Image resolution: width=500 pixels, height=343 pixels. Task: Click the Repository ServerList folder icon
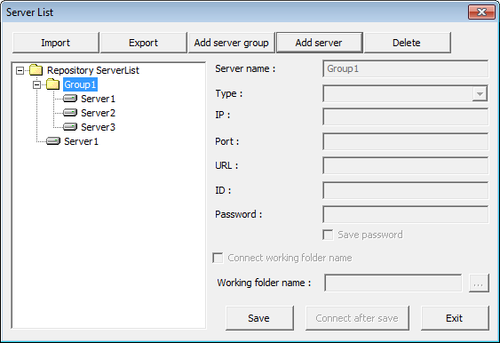coord(36,70)
